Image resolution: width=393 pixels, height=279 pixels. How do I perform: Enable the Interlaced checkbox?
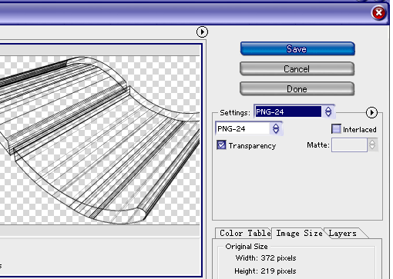coord(336,129)
